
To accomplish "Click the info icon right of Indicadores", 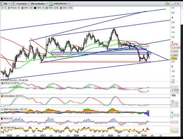I will click(x=73, y=4).
